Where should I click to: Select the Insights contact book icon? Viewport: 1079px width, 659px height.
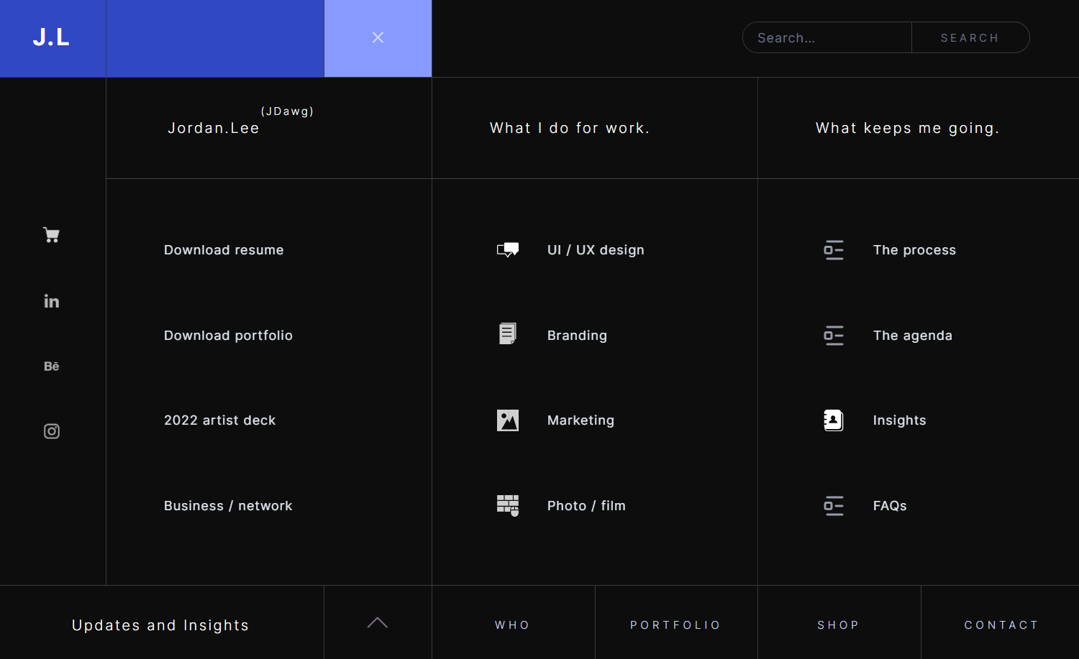pos(832,420)
